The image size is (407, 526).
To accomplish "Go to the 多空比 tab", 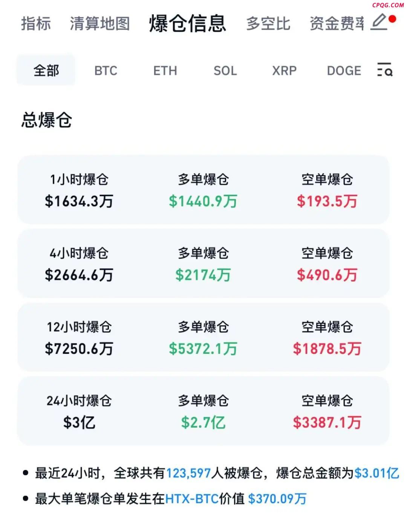I will [x=268, y=23].
